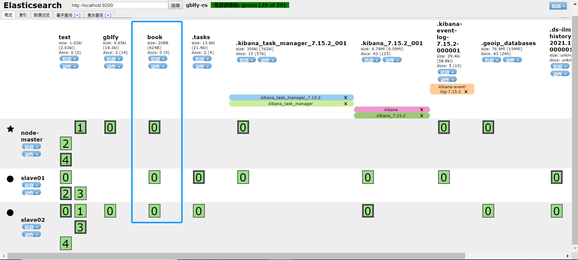Click the master node star icon
578x260 pixels.
point(10,129)
